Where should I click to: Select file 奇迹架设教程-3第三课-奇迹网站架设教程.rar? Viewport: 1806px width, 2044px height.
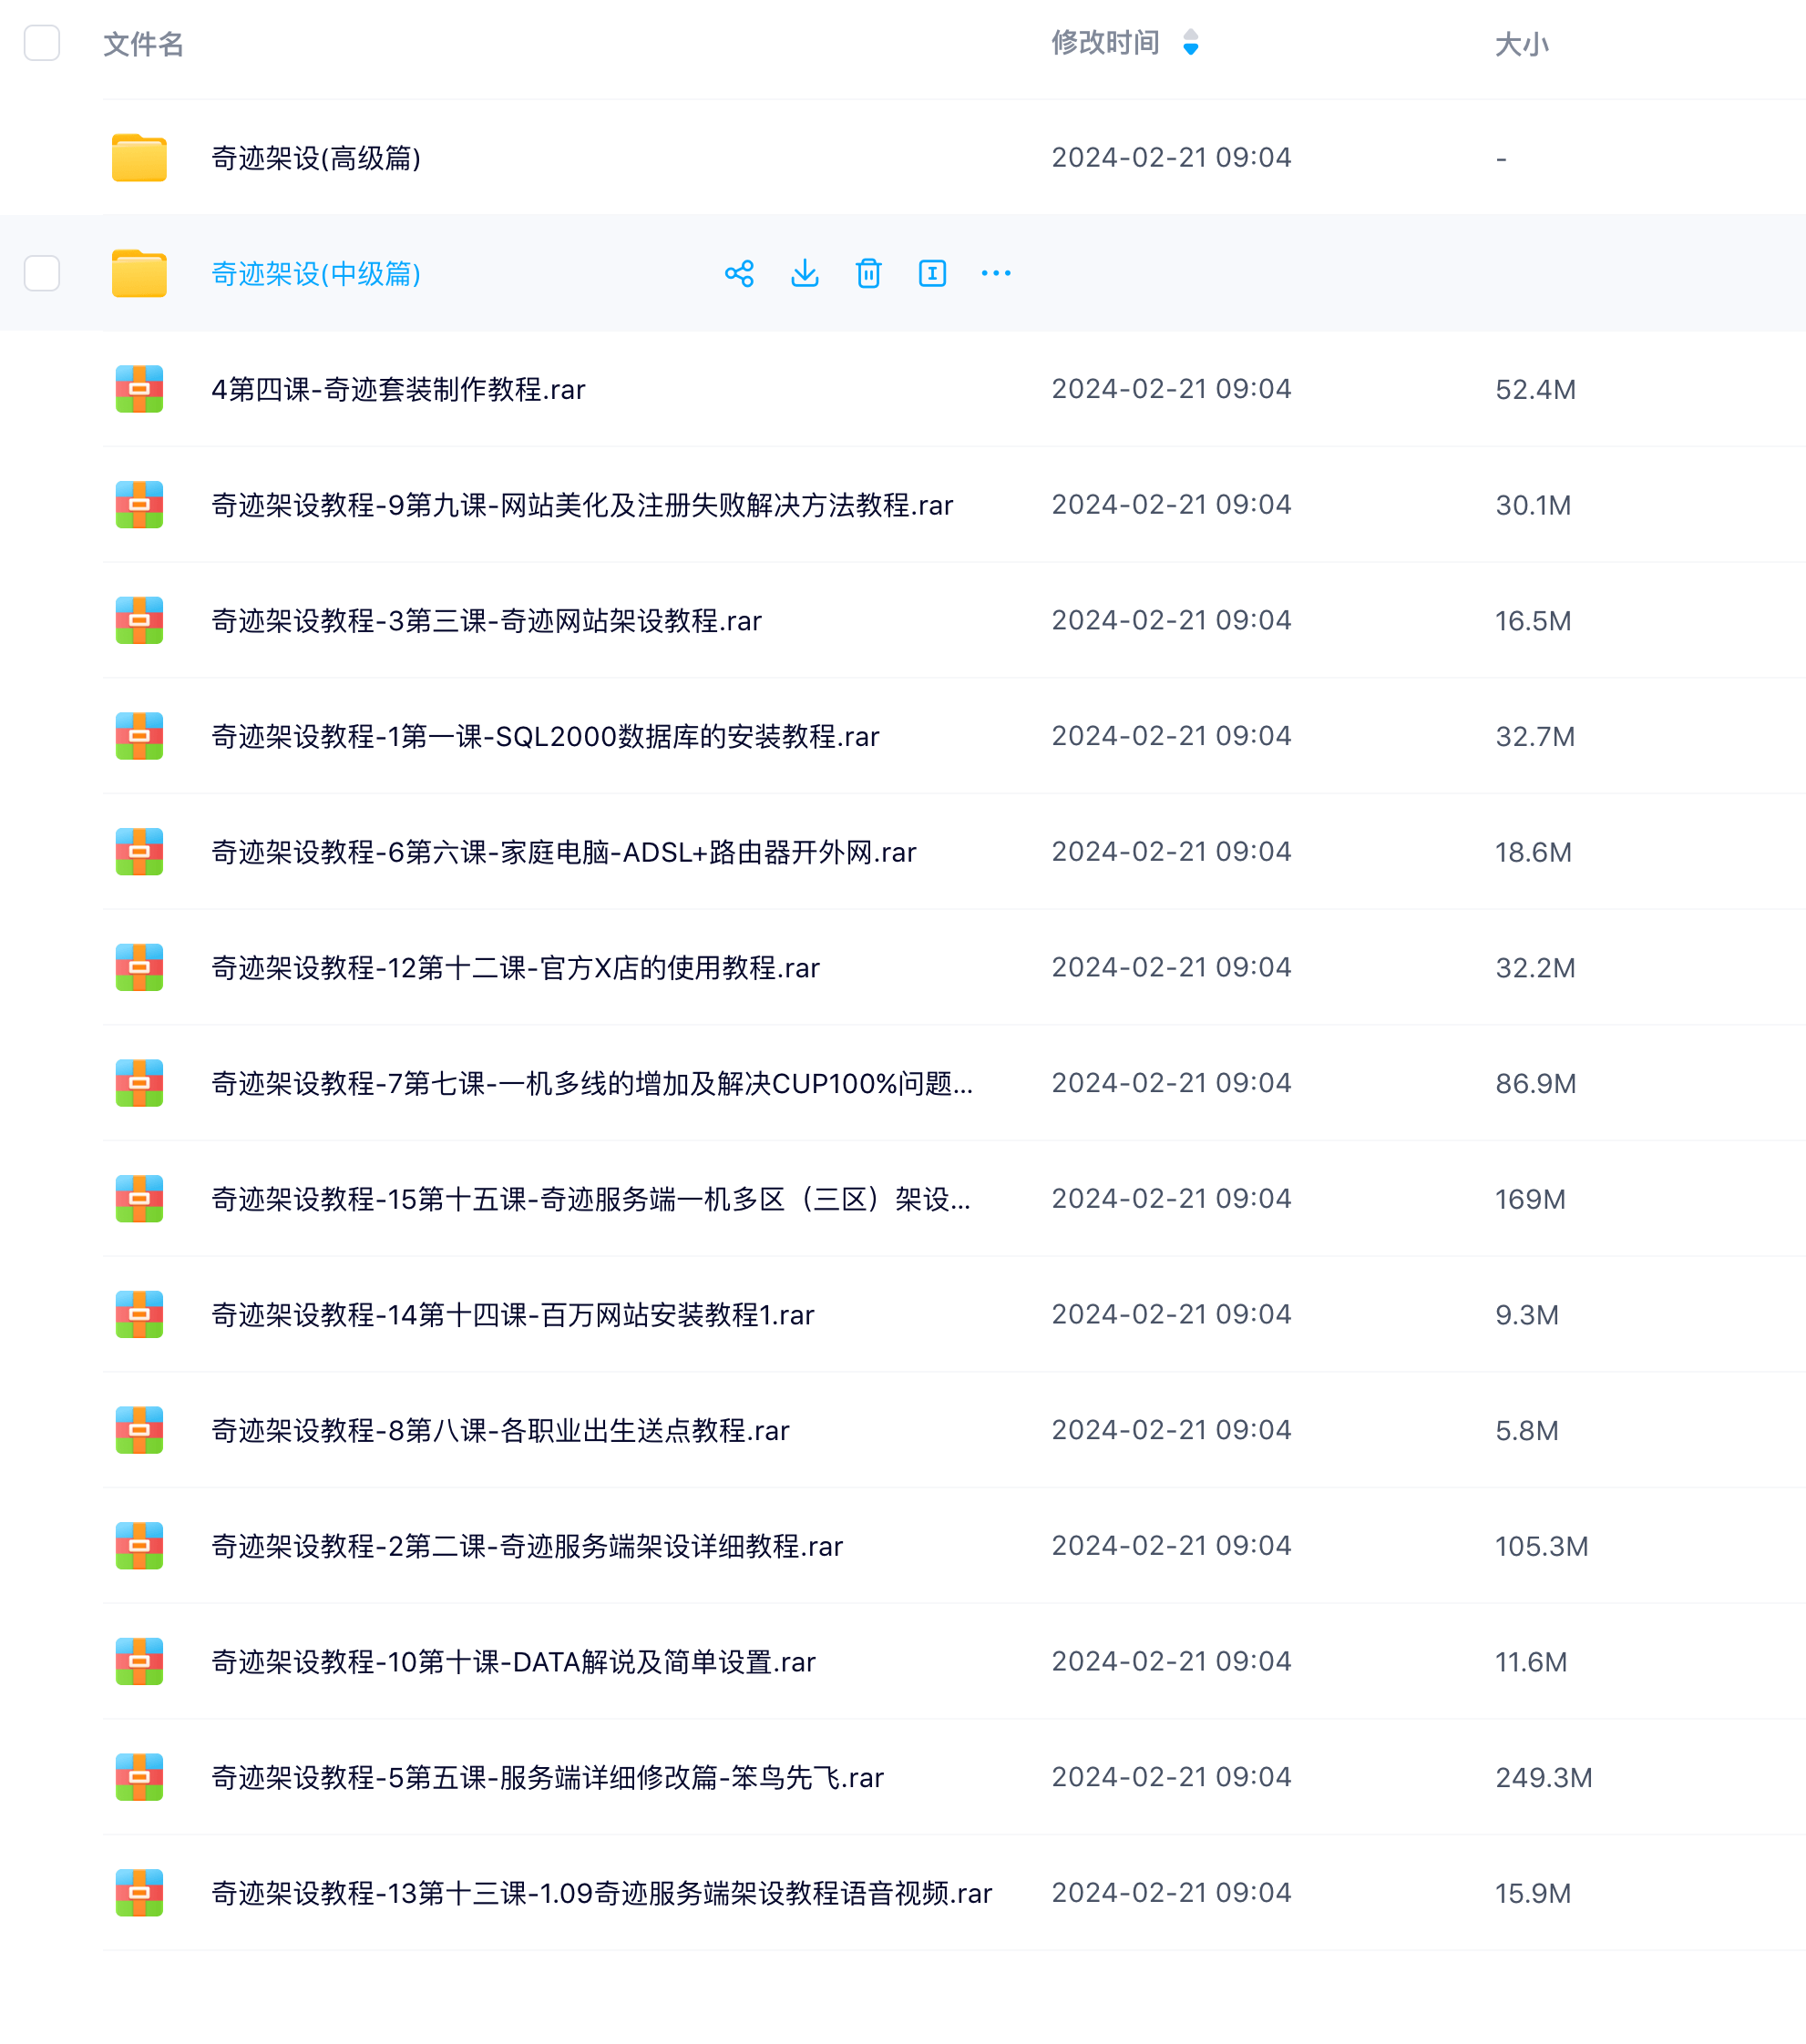[487, 620]
